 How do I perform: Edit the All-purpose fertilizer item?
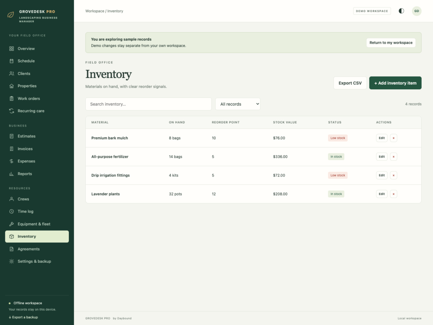[x=382, y=157]
